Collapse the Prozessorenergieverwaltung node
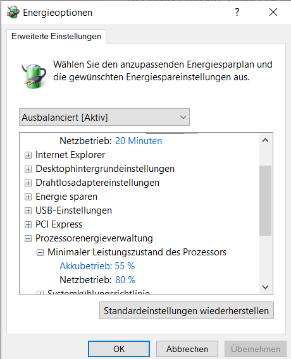 [x=28, y=239]
